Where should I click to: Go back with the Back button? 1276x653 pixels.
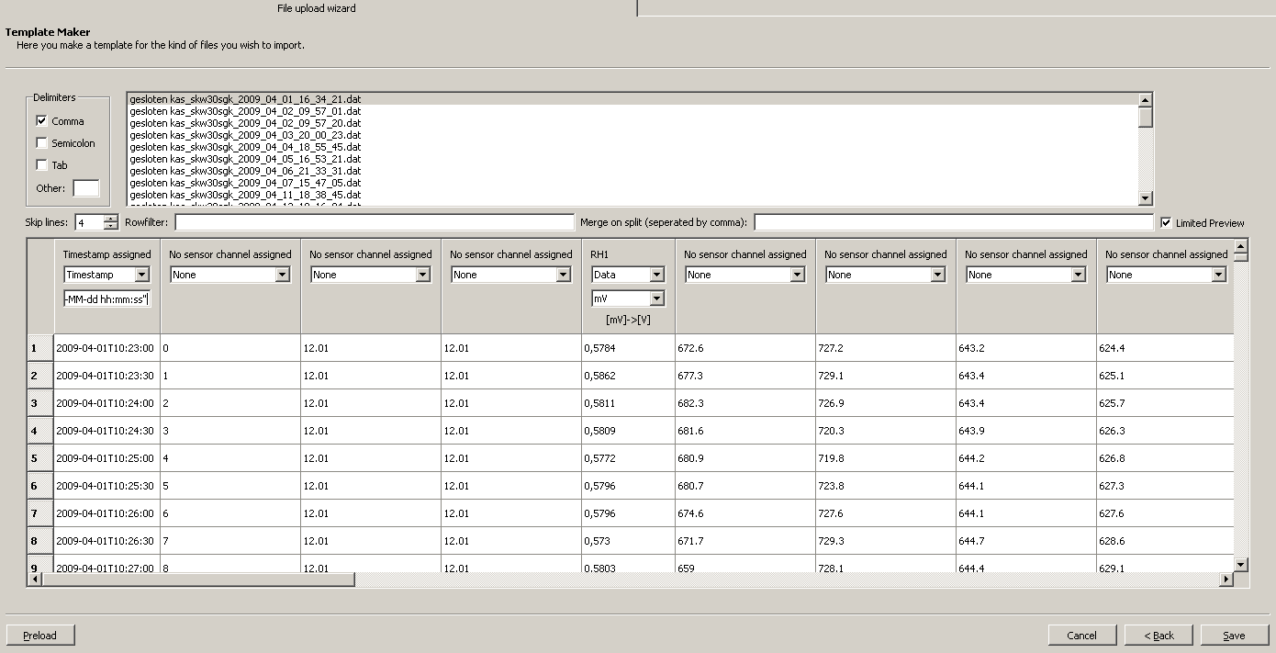[x=1158, y=635]
